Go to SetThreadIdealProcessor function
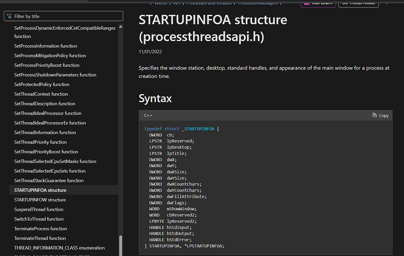The width and height of the screenshot is (404, 256). coord(48,113)
